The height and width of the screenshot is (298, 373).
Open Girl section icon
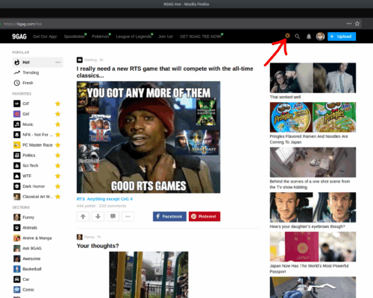pyautogui.click(x=16, y=114)
